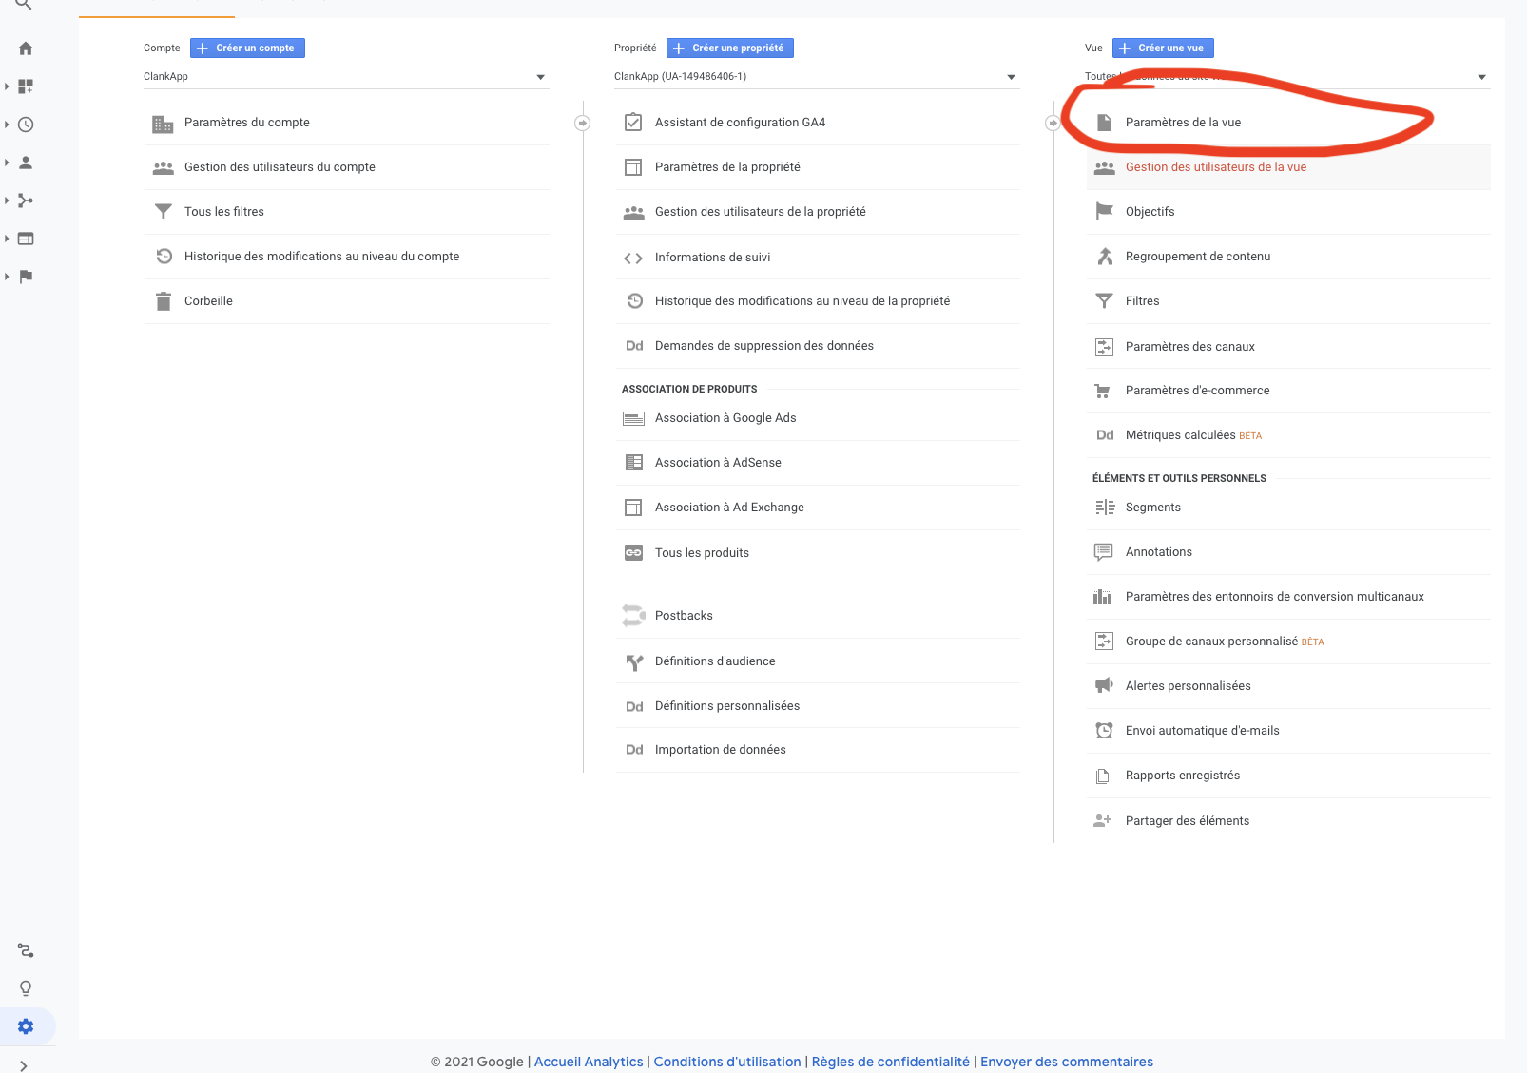
Task: Open Association à Google Ads
Action: pyautogui.click(x=725, y=418)
